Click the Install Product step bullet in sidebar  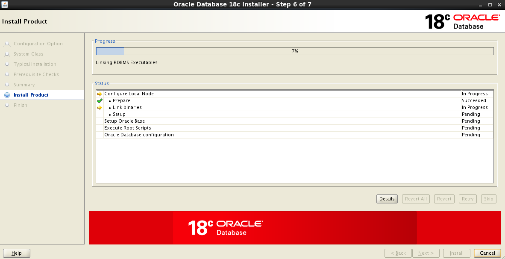pos(7,95)
